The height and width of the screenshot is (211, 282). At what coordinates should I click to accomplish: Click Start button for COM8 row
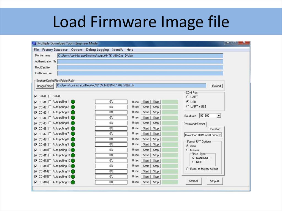pyautogui.click(x=146, y=139)
